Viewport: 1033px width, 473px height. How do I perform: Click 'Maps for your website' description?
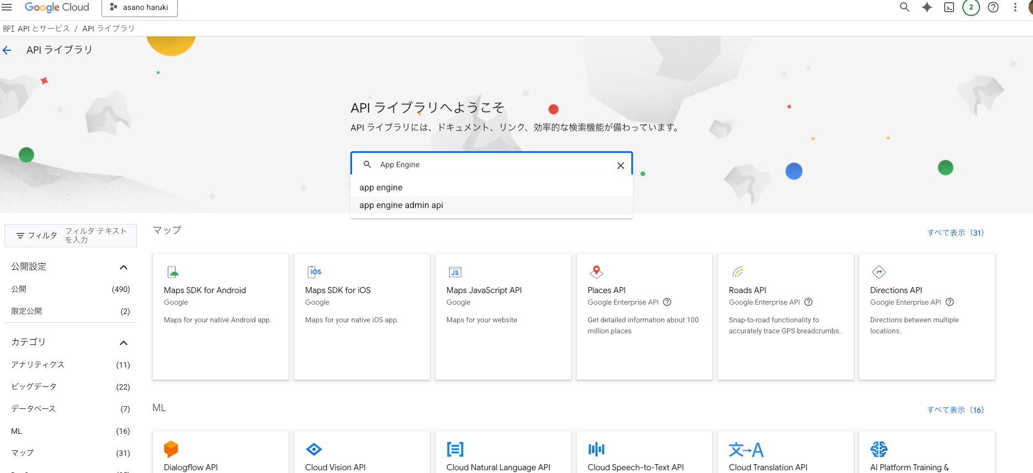[x=482, y=320]
